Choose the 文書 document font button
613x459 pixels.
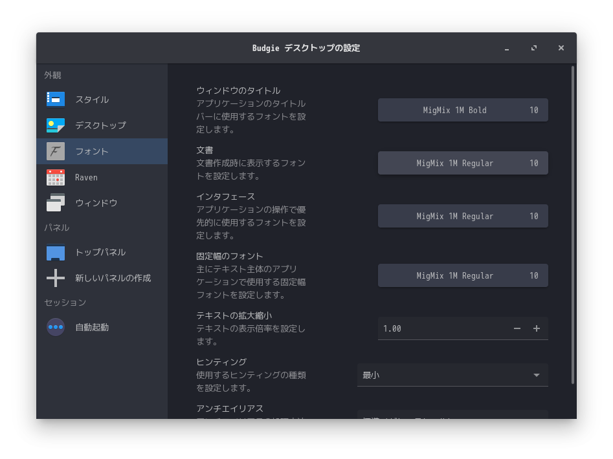tap(463, 163)
